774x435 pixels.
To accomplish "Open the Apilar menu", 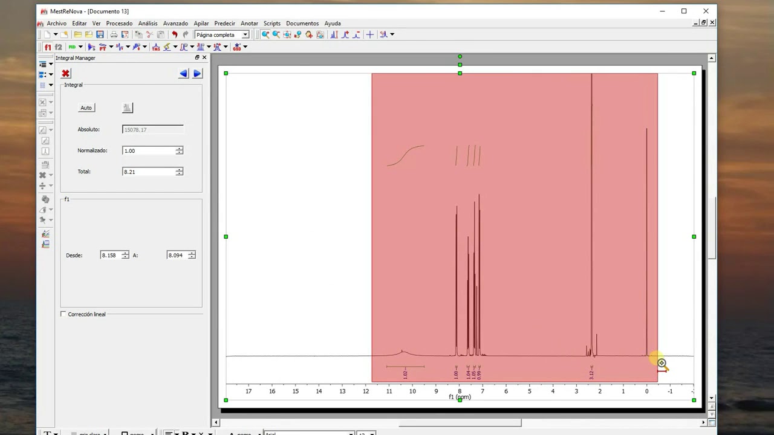I will (x=201, y=24).
